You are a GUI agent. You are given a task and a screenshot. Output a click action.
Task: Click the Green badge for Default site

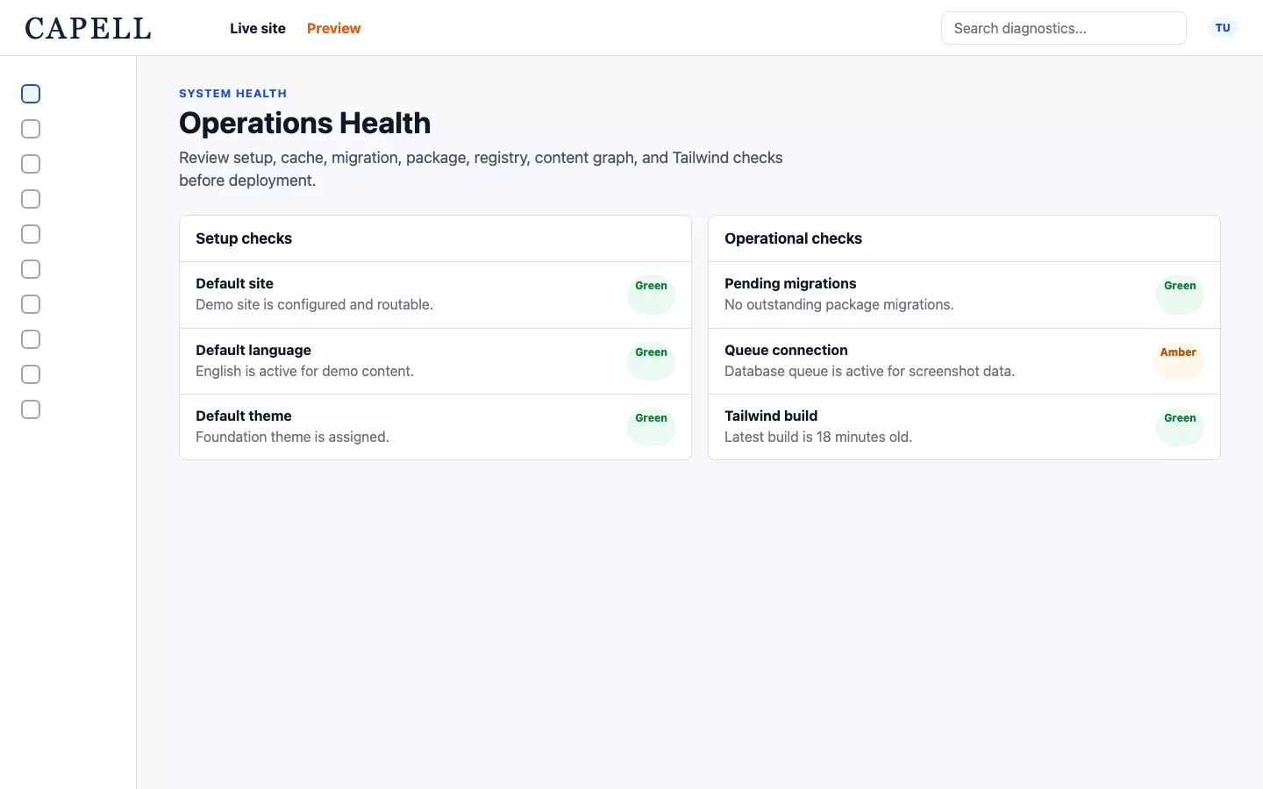tap(651, 295)
